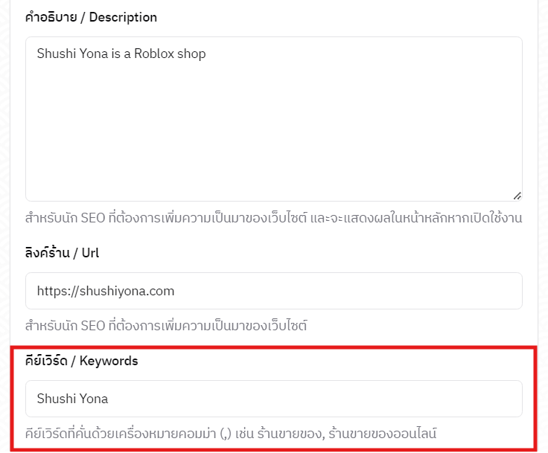Click the "ลิงค์ร้าน / Url" label
The image size is (548, 453).
click(62, 253)
